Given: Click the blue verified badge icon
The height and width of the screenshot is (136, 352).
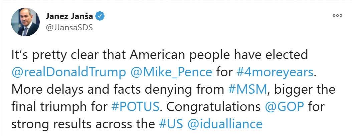Looking at the screenshot, I should point(100,16).
